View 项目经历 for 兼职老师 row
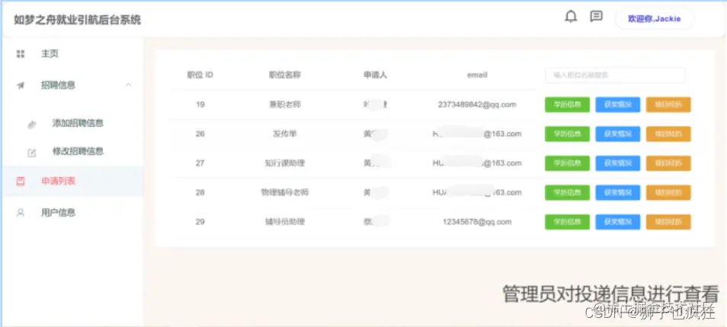This screenshot has height=327, width=727. point(668,104)
